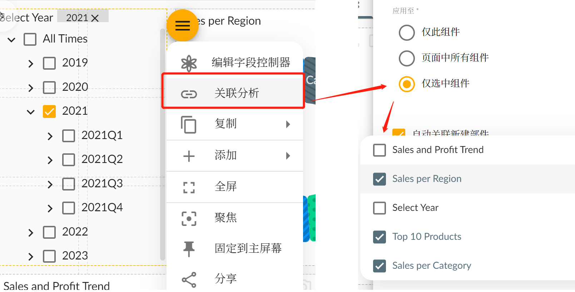Select the 页面中所有组件 radio option
This screenshot has width=575, height=292.
point(407,58)
